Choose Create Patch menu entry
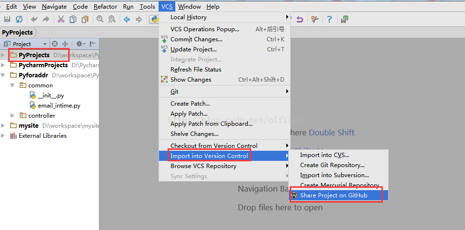The width and height of the screenshot is (465, 230). [x=224, y=103]
